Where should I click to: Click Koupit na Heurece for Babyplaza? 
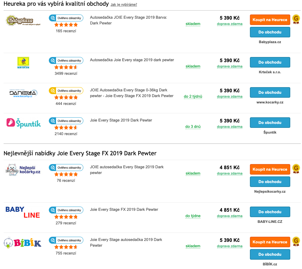270,20
